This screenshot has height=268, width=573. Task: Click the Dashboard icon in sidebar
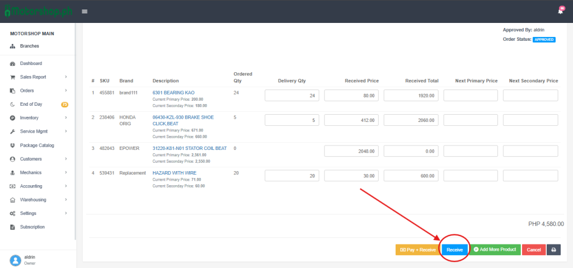pos(12,64)
